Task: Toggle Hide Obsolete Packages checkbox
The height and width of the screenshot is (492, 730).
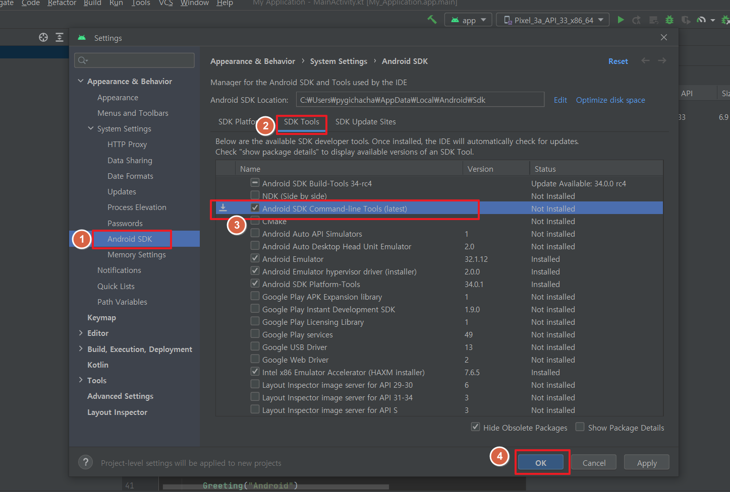Action: click(x=475, y=427)
